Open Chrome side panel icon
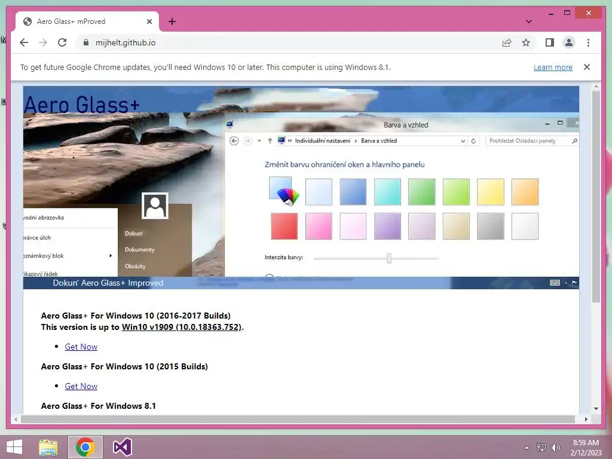The image size is (612, 459). pos(550,42)
